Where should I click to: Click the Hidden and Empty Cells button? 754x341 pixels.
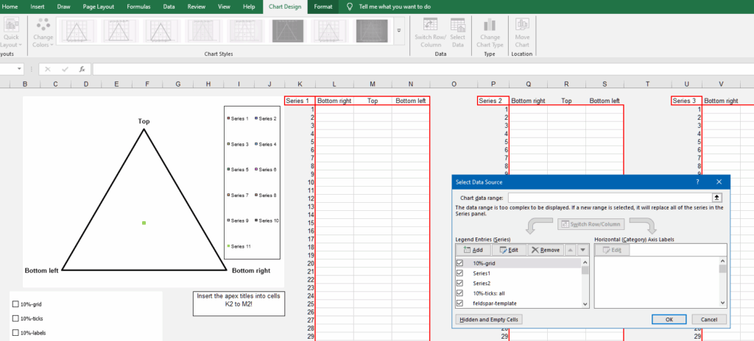pyautogui.click(x=489, y=320)
